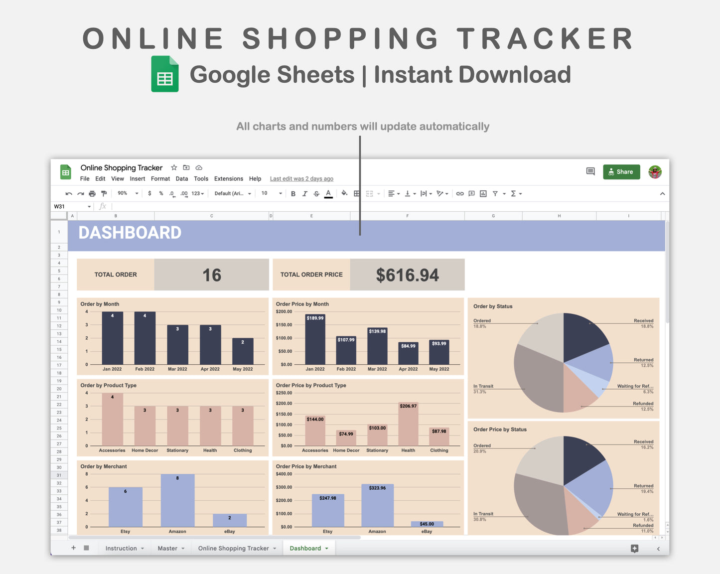Click the Fill color paint bucket icon
Image resolution: width=720 pixels, height=574 pixels.
pos(344,193)
